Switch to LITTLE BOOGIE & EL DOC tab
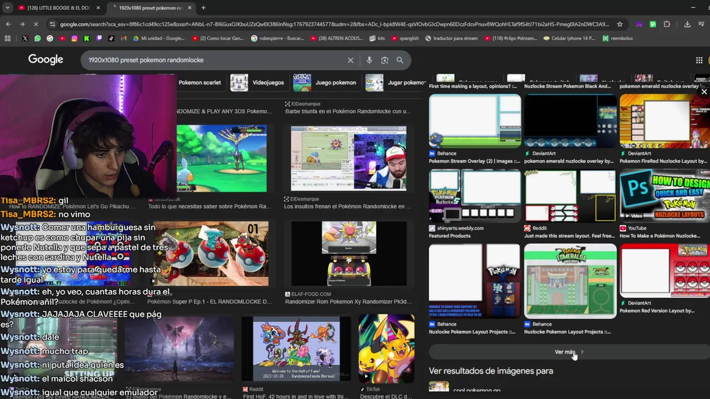The image size is (710, 399). tap(59, 8)
